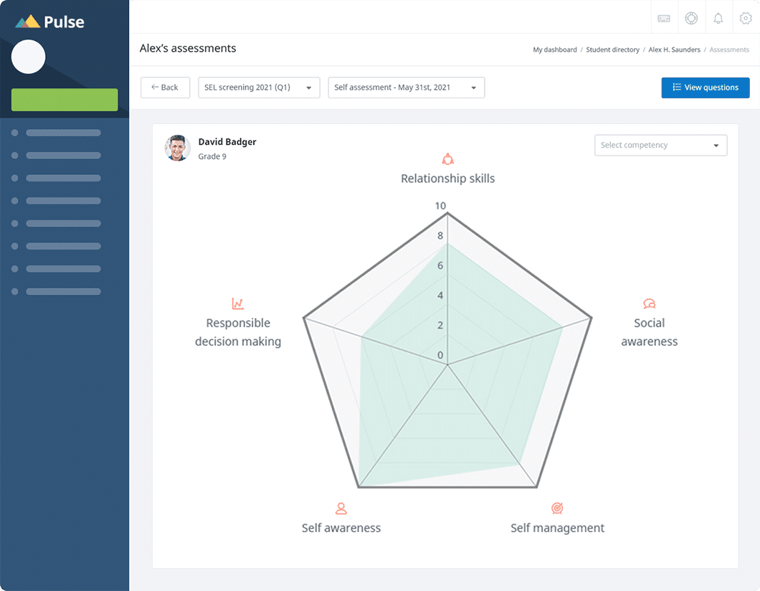Click the Pulse logo

[50, 22]
